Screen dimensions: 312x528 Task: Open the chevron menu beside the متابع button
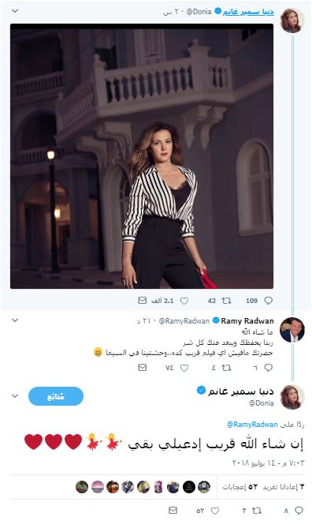coord(15,396)
